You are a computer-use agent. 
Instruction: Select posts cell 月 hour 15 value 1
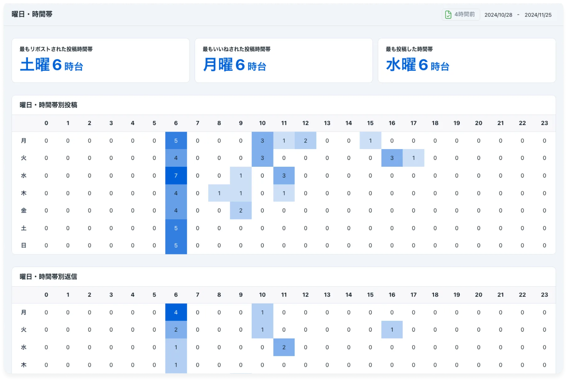[x=371, y=141]
